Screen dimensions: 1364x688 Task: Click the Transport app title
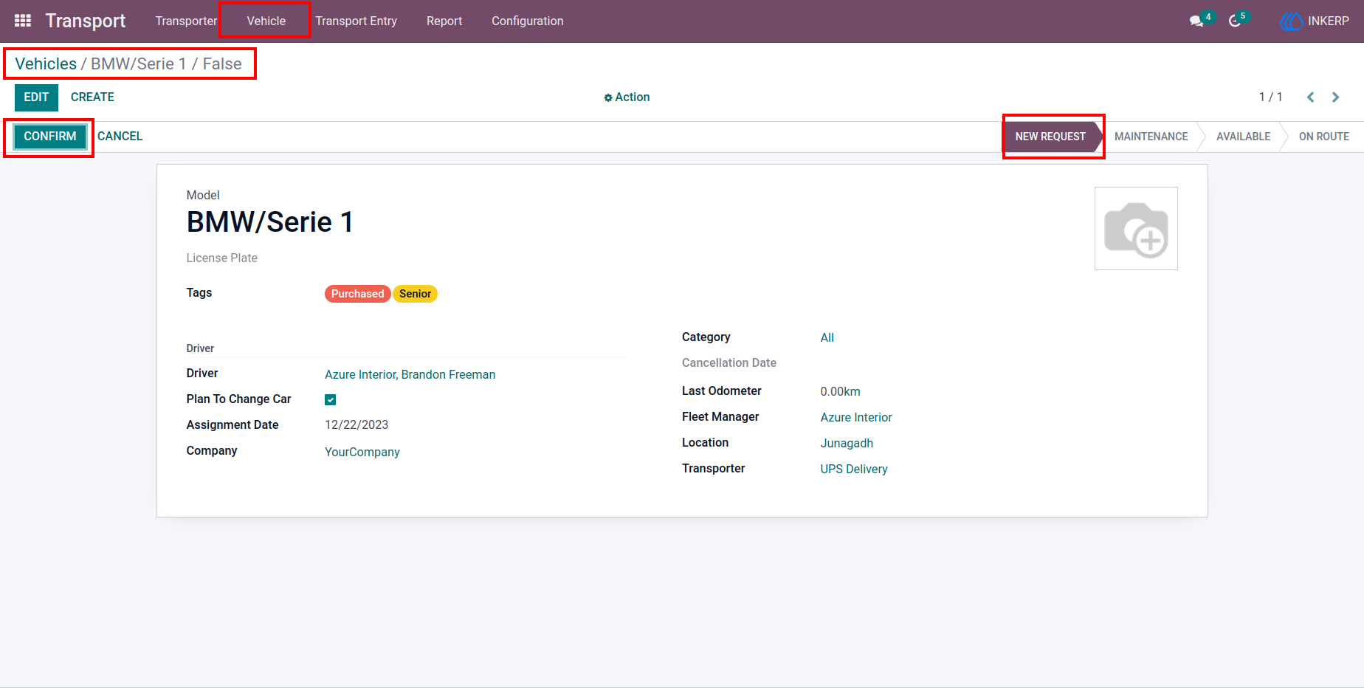coord(86,21)
